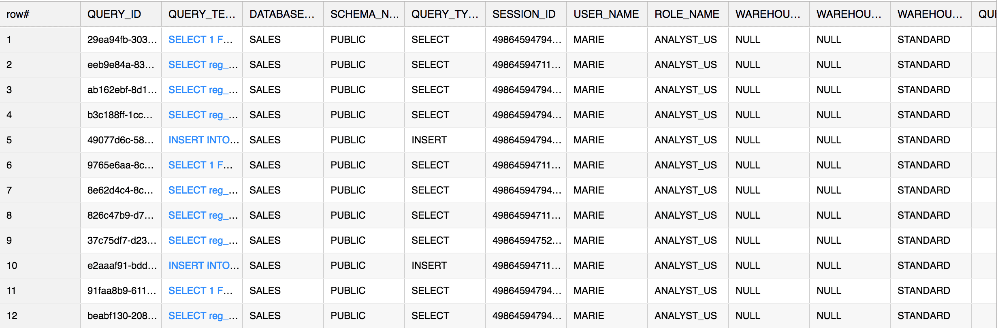Viewport: 998px width, 328px height.
Task: Open the SELECT reg_ query link in row 2
Action: [x=202, y=64]
